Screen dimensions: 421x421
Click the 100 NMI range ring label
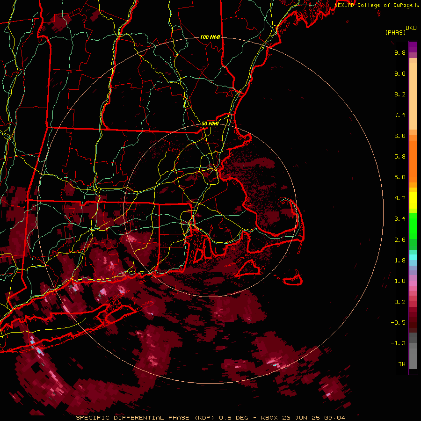(210, 37)
